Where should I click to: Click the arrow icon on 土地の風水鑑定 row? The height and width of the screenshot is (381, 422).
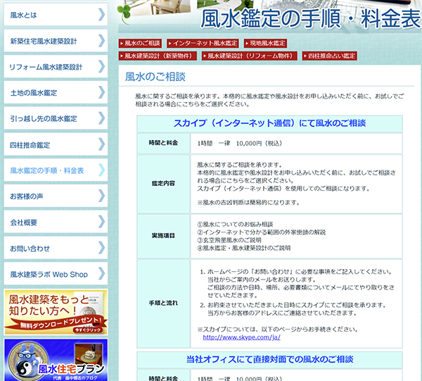pos(101,93)
